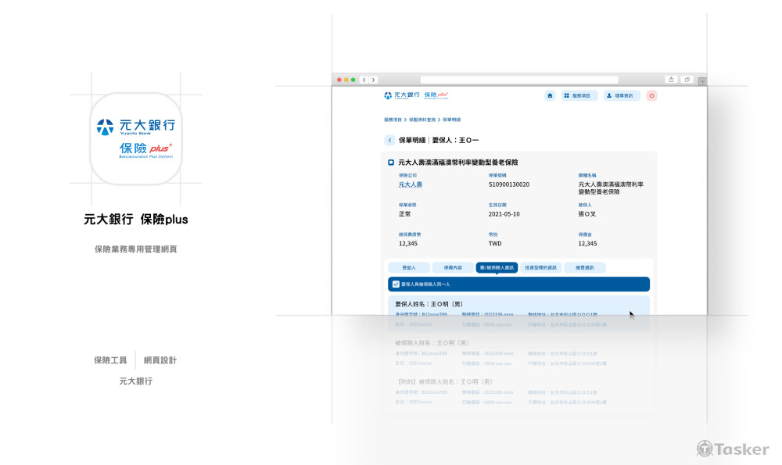Switch to the 保障內容 tab
The width and height of the screenshot is (782, 465).
(453, 267)
